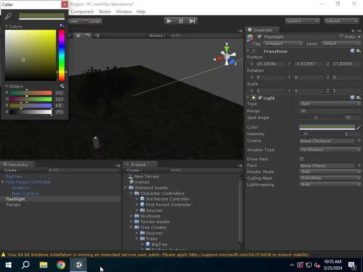Open Hierarchy panel options menu icon
Image resolution: width=363 pixels, height=272 pixels.
pos(118,165)
